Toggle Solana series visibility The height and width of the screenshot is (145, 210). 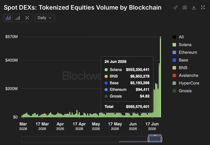click(x=182, y=45)
